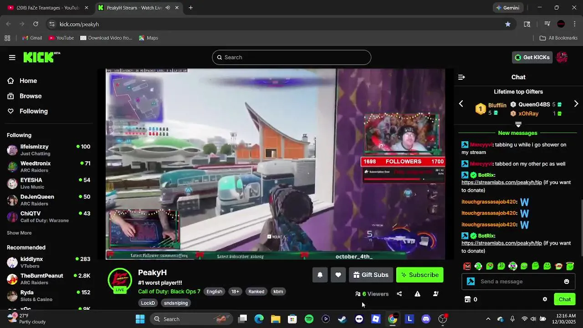This screenshot has width=583, height=328.
Task: Switch to FaZe Teamtages YouTube tab
Action: click(x=47, y=8)
